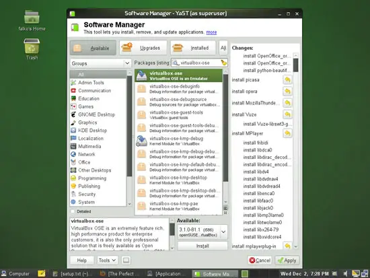Follow the more link in header

point(211,32)
